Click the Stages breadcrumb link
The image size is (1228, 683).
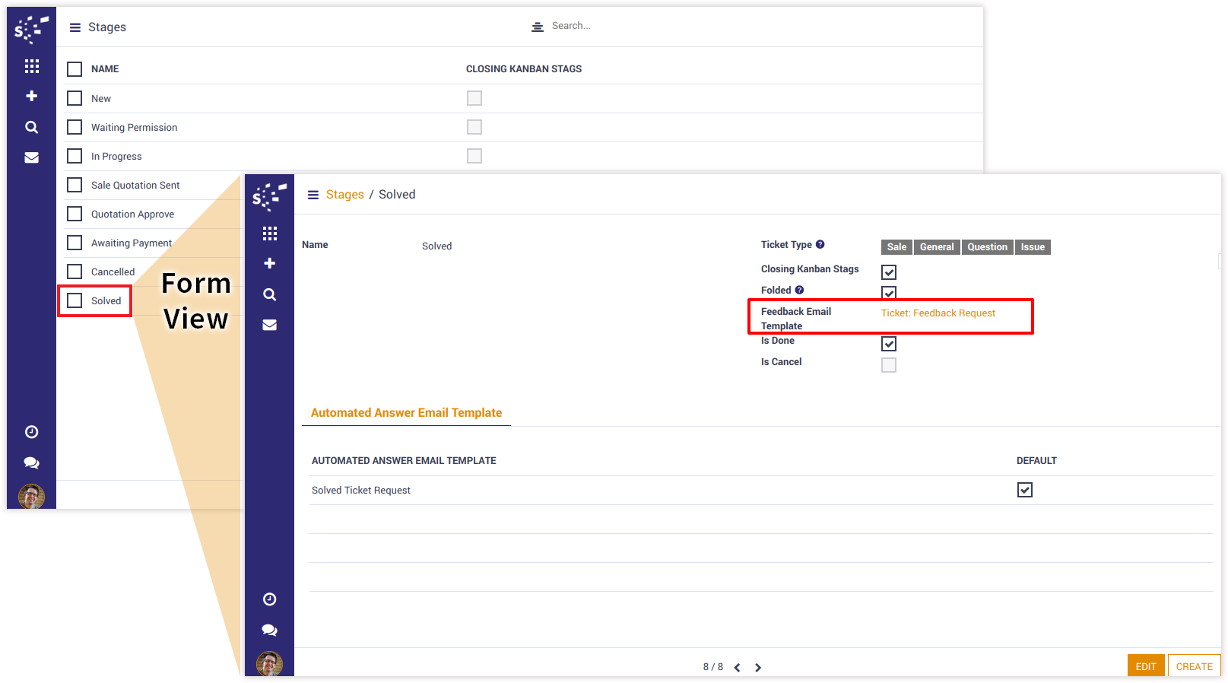[x=344, y=195]
